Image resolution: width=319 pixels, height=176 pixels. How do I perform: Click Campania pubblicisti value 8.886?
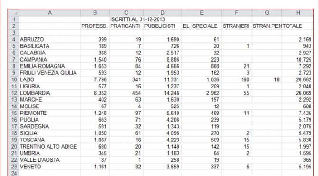click(162, 60)
